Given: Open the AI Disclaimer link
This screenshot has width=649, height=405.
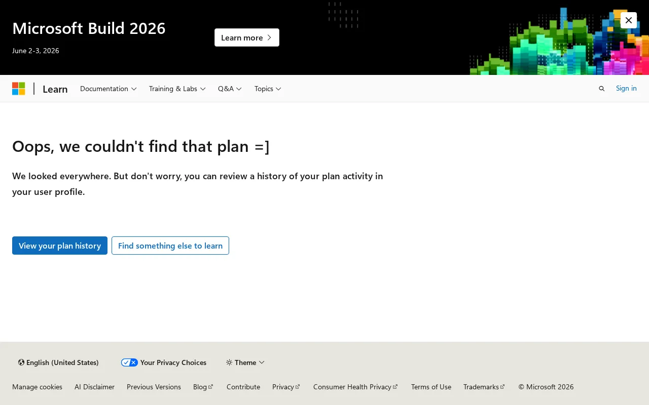Looking at the screenshot, I should (95, 387).
